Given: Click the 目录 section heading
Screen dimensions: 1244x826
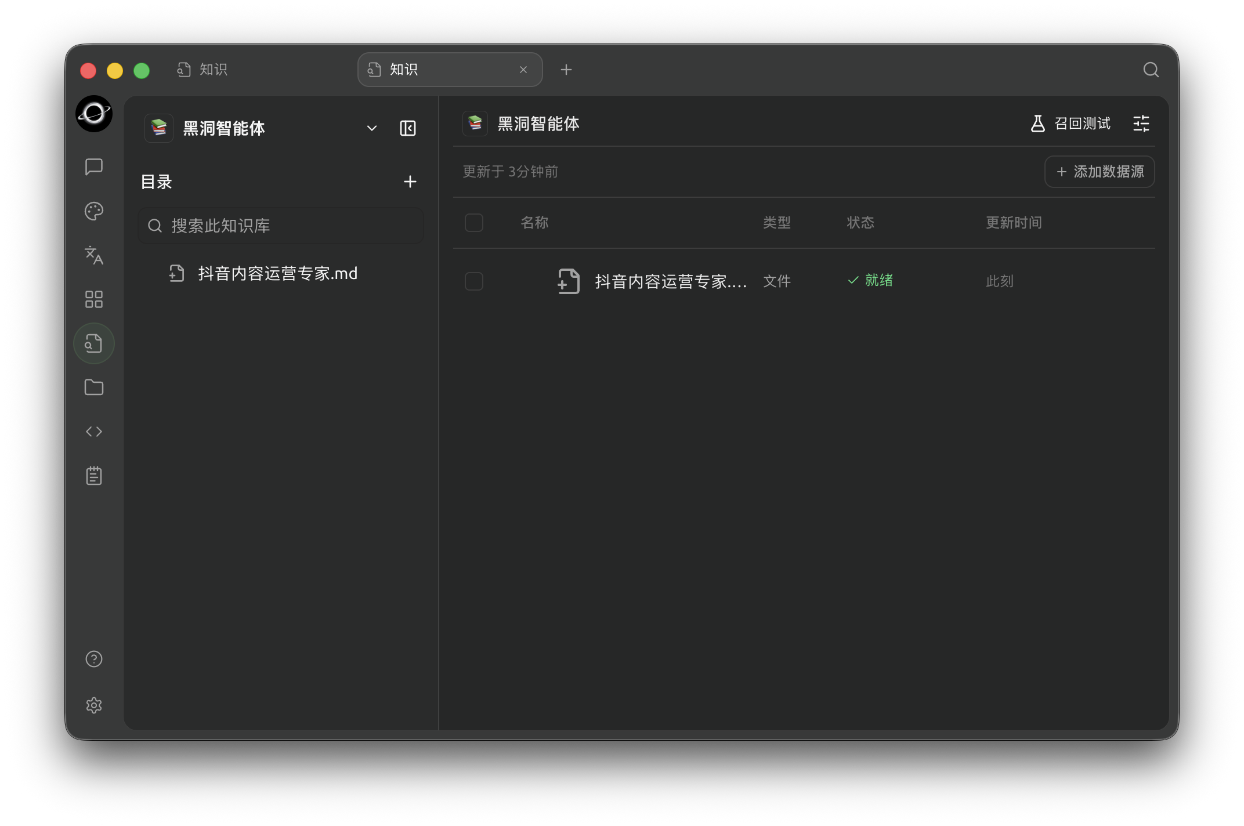Looking at the screenshot, I should click(157, 182).
